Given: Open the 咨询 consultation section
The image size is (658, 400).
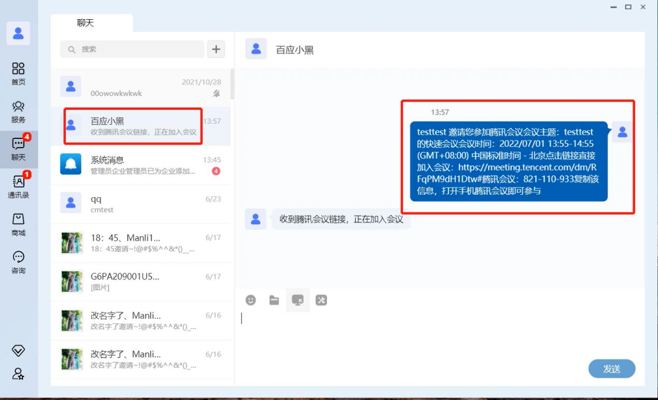Looking at the screenshot, I should (x=18, y=263).
